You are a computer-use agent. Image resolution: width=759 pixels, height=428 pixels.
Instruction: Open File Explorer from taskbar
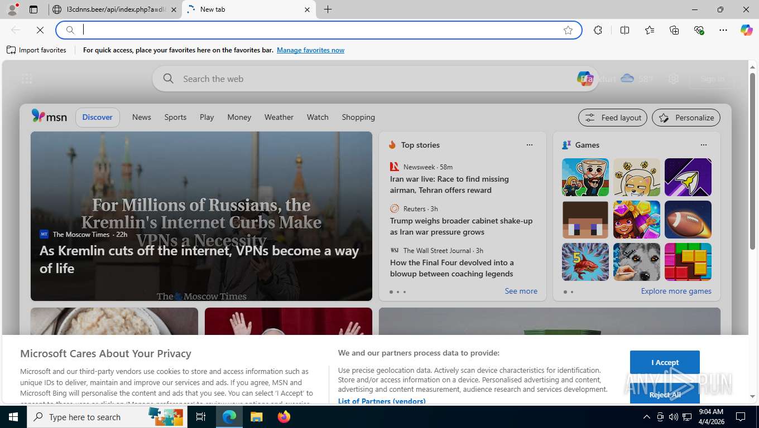(x=256, y=417)
